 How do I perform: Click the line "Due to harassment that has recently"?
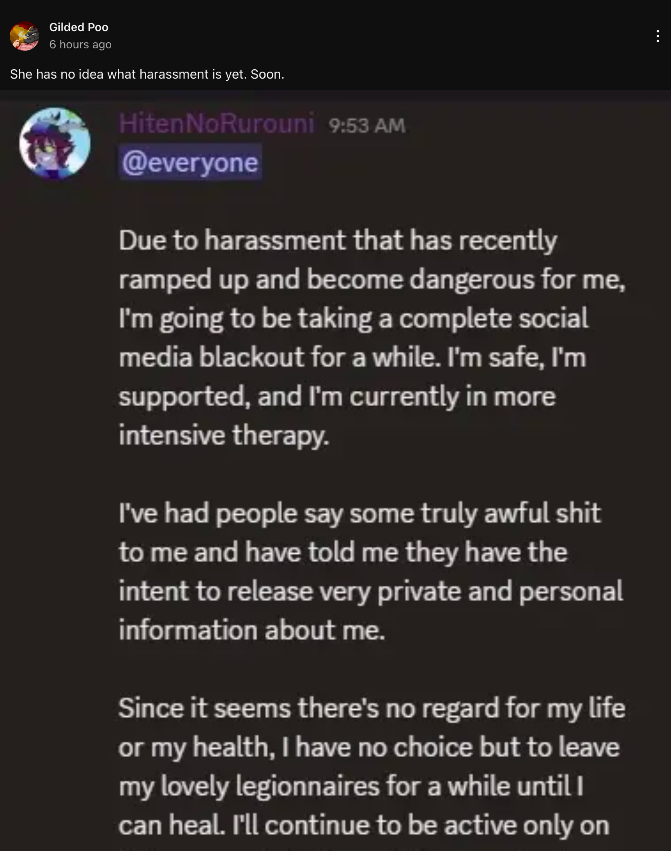click(x=338, y=240)
